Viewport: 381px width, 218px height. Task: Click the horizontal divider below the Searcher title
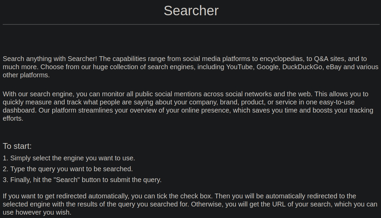[191, 24]
